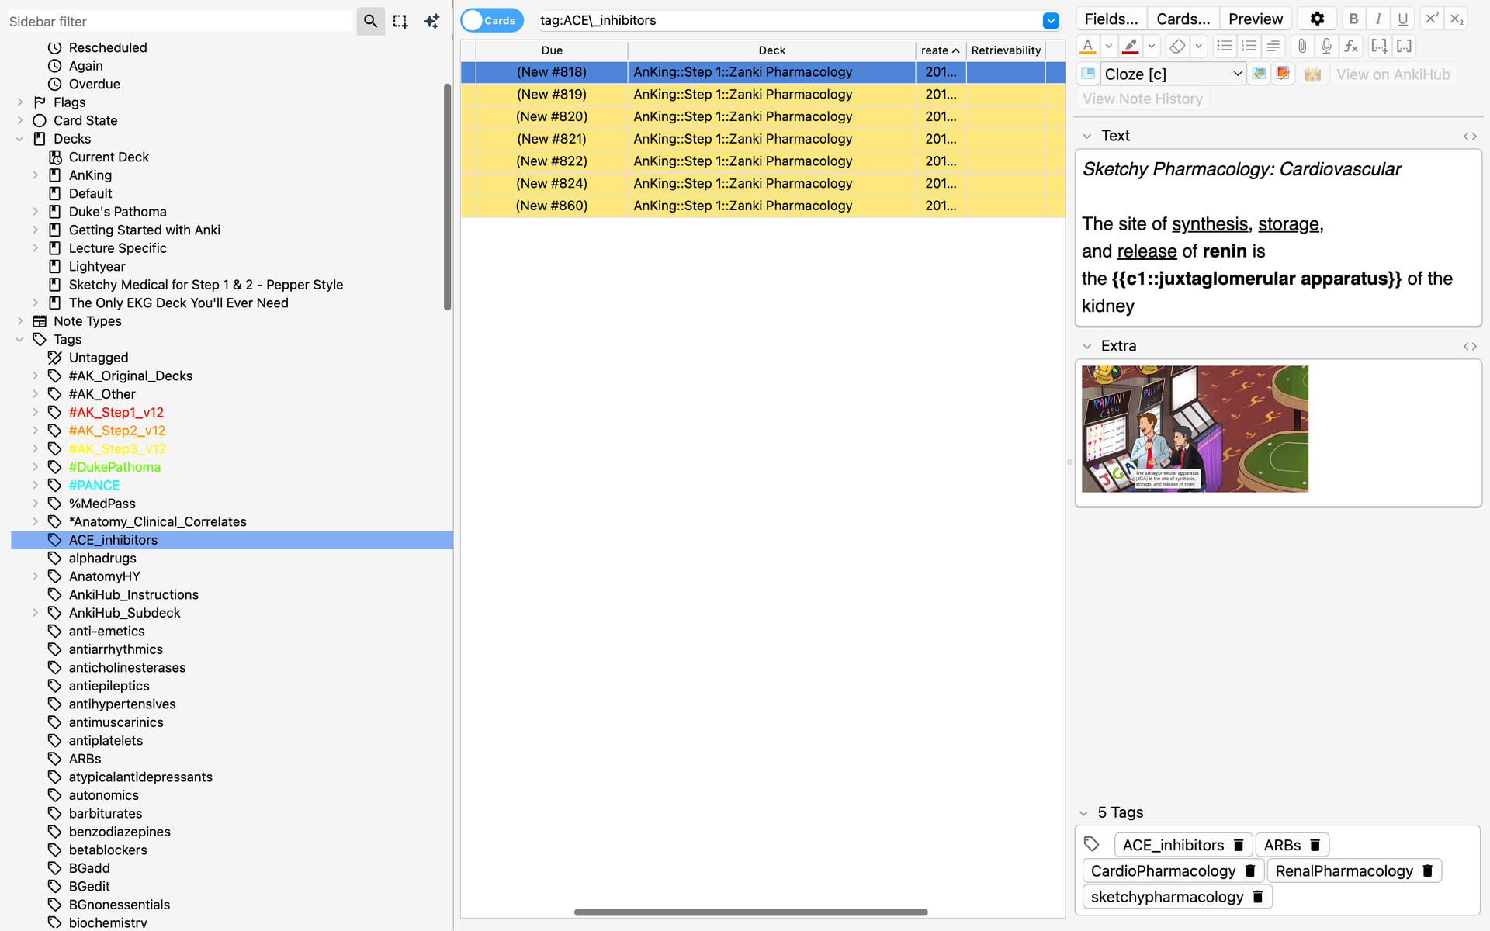
Task: Expand the AnKing deck tree item
Action: coord(35,175)
